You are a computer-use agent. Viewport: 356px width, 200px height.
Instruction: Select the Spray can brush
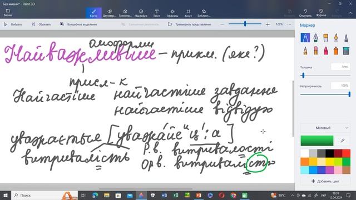pyautogui.click(x=336, y=51)
